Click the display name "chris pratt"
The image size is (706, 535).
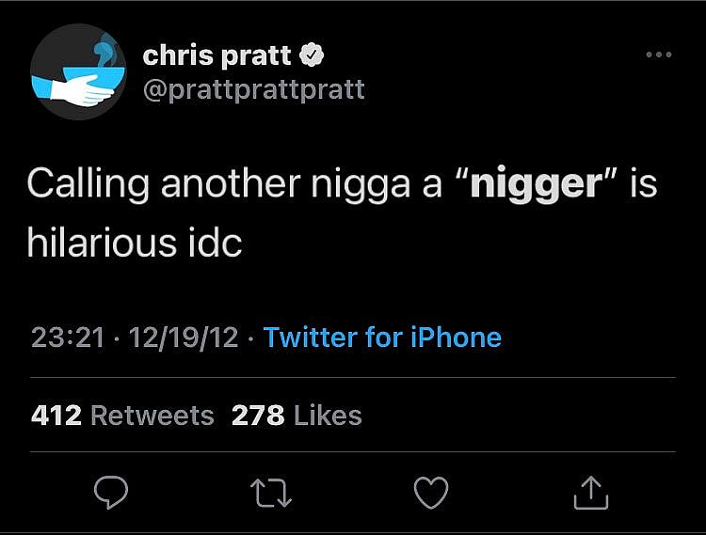tap(217, 55)
